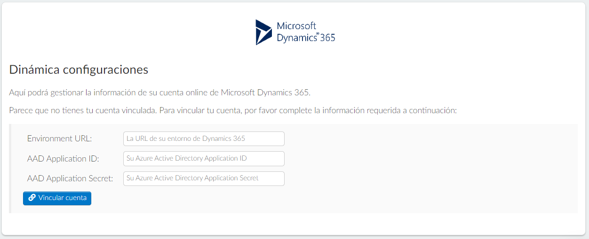Click the sentence starting "Aquí podrá gestionar"

pyautogui.click(x=159, y=93)
